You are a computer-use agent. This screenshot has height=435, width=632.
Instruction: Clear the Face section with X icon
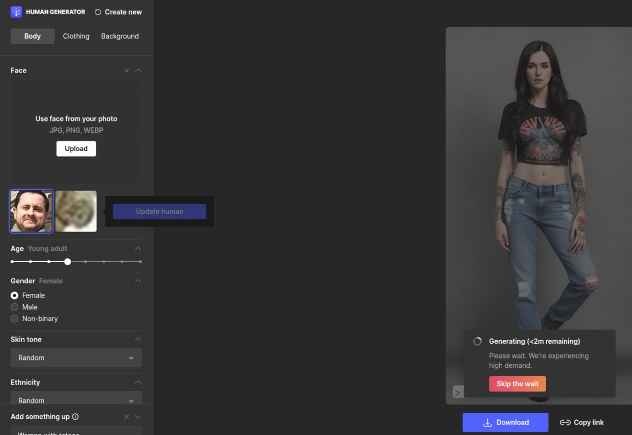pos(126,71)
